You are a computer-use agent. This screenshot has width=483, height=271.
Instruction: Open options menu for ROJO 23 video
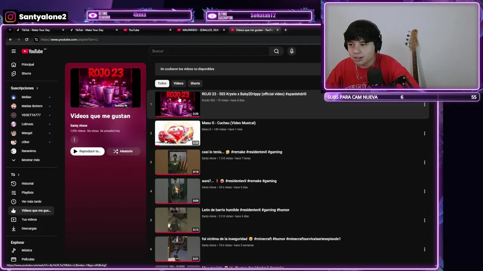(425, 104)
